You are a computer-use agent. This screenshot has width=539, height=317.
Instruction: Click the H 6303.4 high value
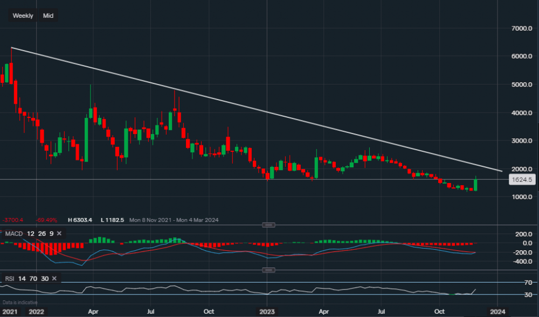tap(80, 220)
